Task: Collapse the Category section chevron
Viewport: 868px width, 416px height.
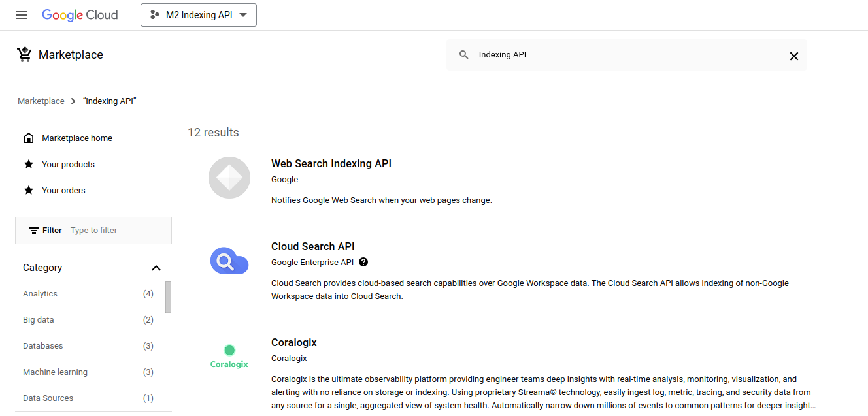Action: tap(156, 268)
